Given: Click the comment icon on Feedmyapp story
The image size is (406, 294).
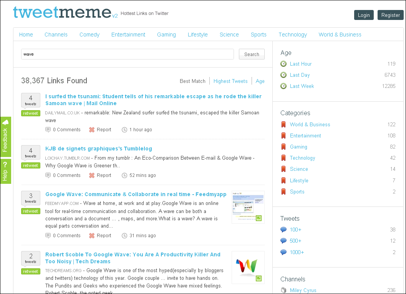Looking at the screenshot, I should pyautogui.click(x=48, y=236).
